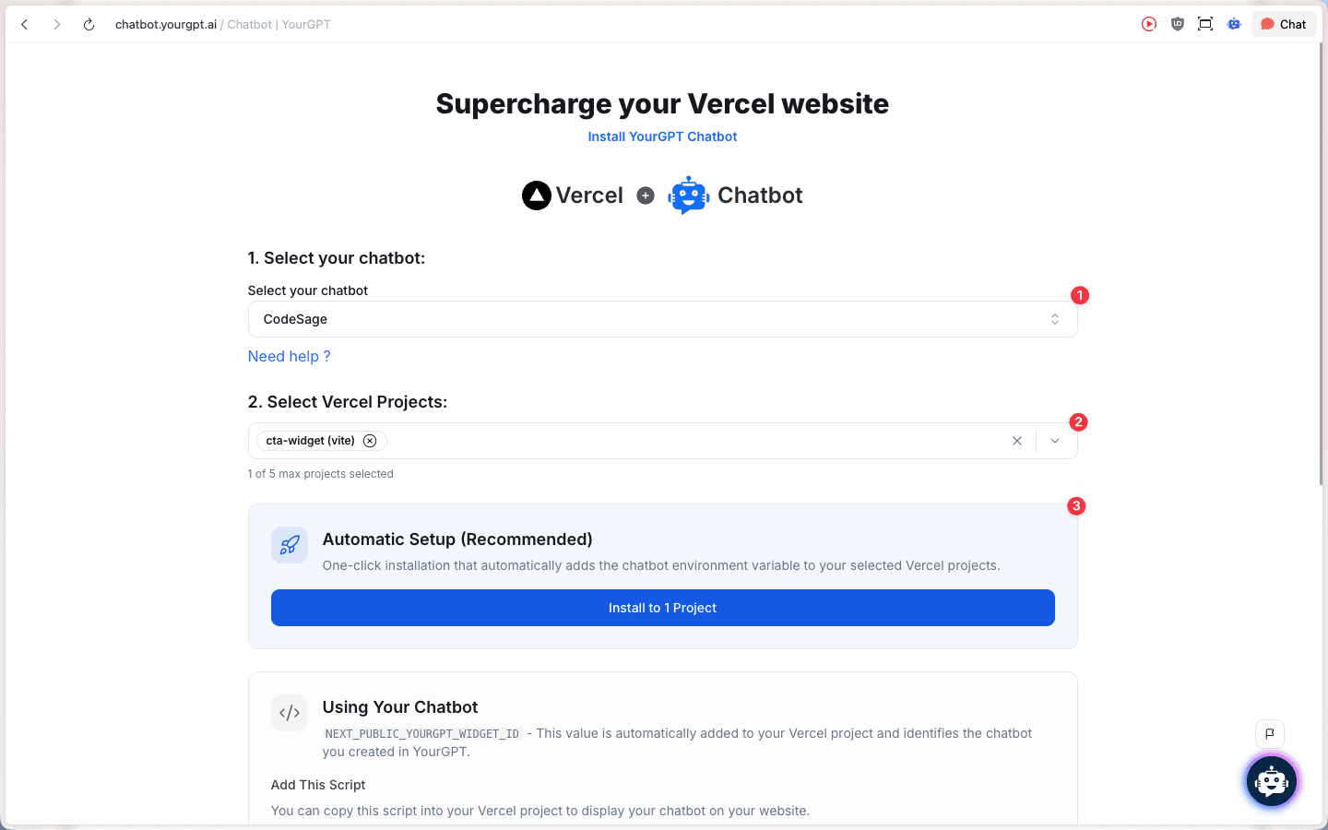Open the uBlock Origin shield extension
The image size is (1328, 830).
[x=1178, y=25]
